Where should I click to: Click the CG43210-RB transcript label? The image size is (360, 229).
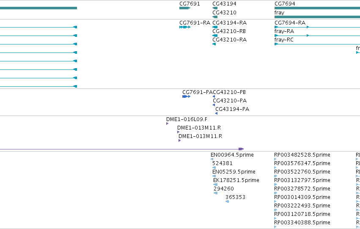[x=229, y=31]
